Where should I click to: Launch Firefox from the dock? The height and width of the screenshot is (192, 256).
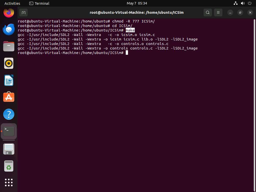[9, 12]
